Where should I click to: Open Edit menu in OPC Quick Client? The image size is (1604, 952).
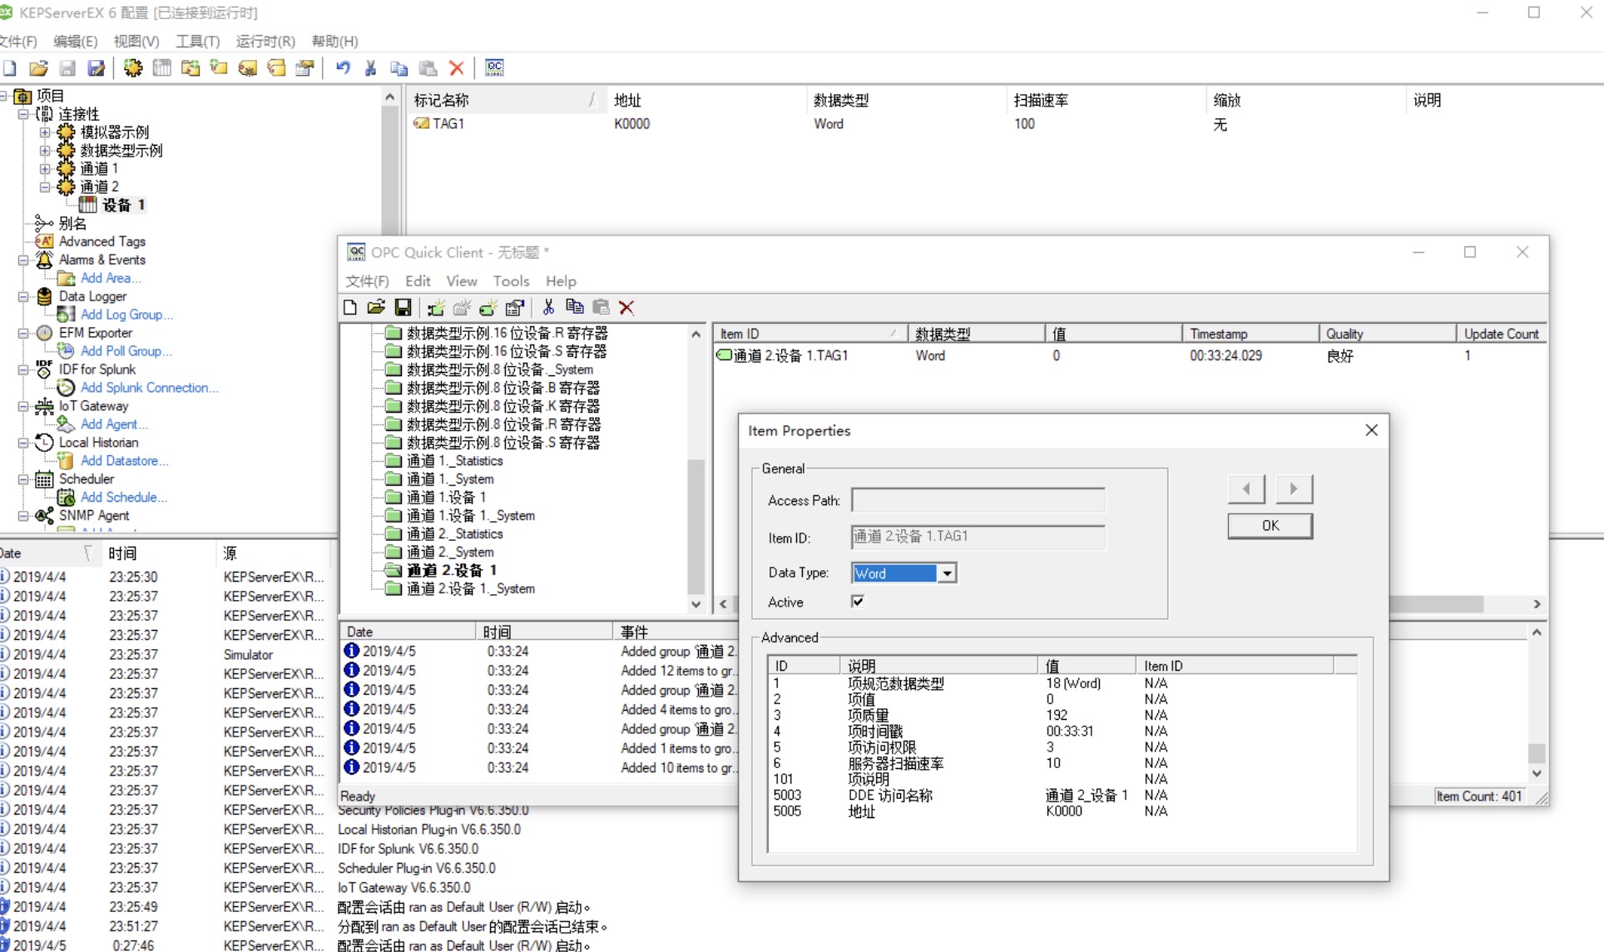coord(418,281)
